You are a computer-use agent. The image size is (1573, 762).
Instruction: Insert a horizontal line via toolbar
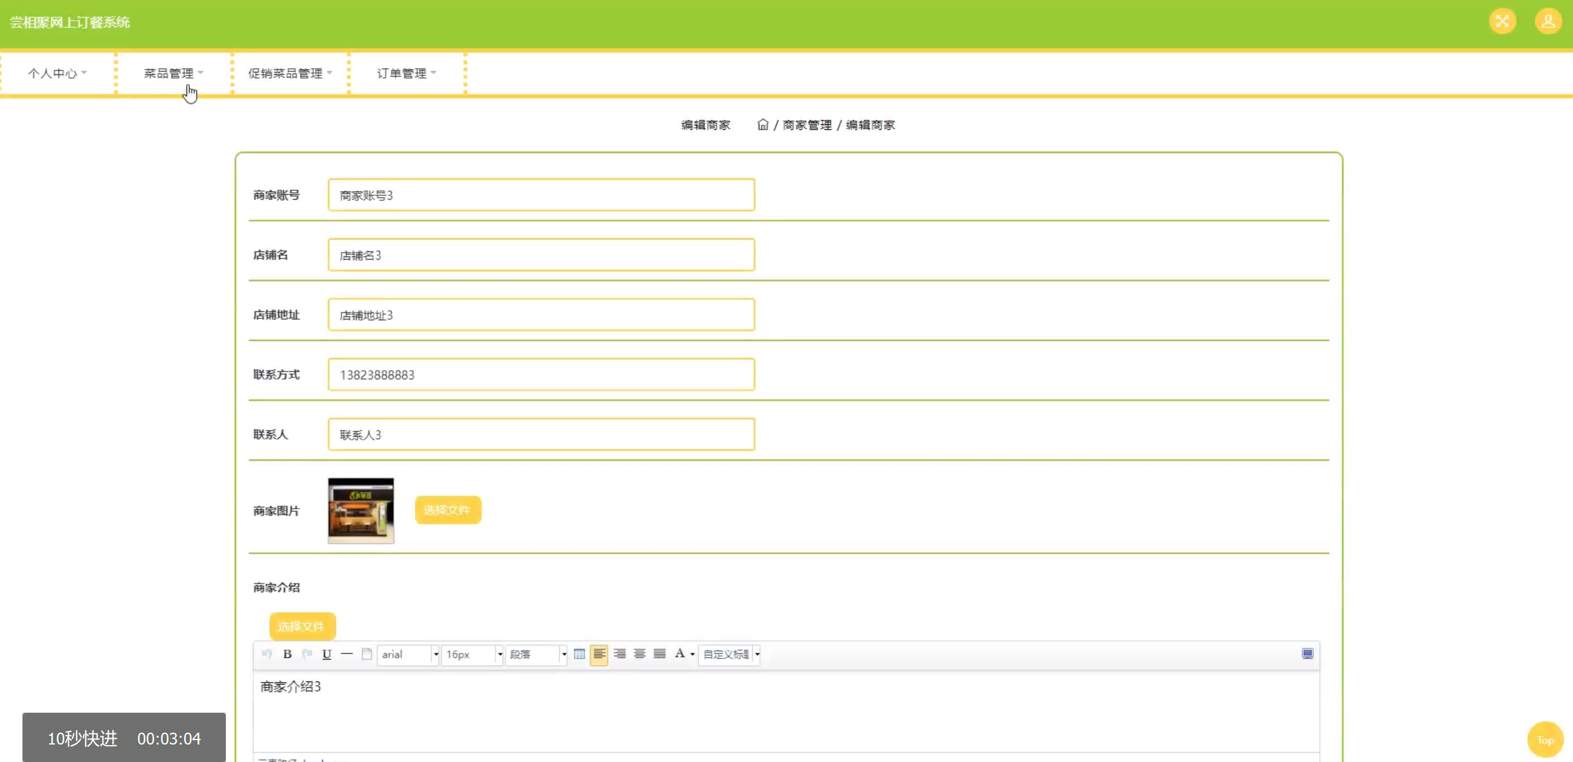[347, 654]
